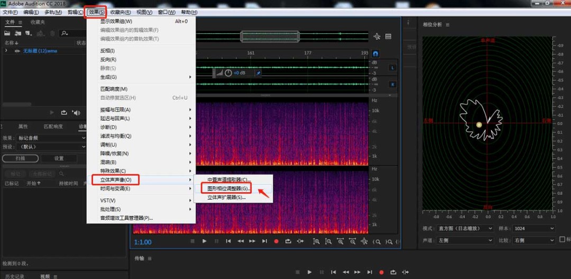Click the 设置 settings button
The height and width of the screenshot is (279, 571).
tap(59, 158)
